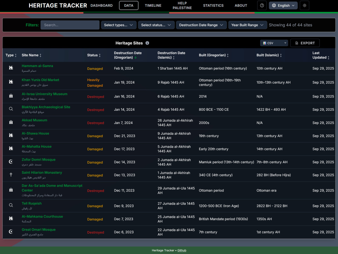Open the help question mark icon
Viewport: 338px width, 254px height.
[x=262, y=5]
